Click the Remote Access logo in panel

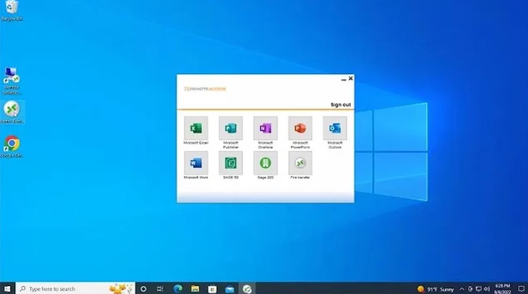point(205,89)
